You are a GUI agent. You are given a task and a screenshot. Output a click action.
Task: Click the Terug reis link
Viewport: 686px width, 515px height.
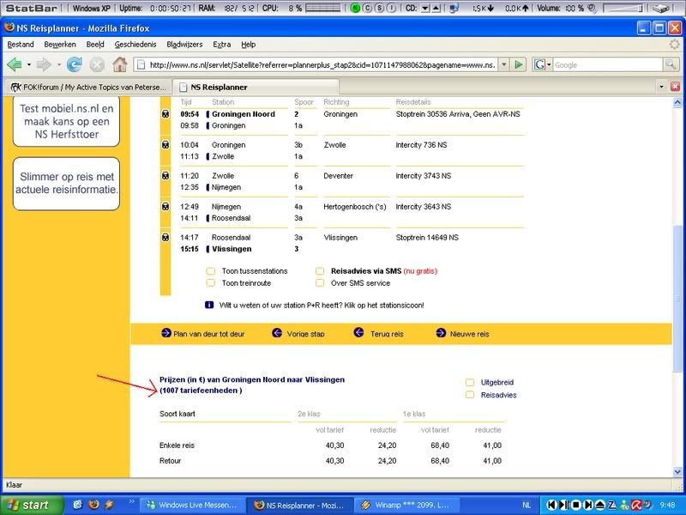pyautogui.click(x=387, y=334)
